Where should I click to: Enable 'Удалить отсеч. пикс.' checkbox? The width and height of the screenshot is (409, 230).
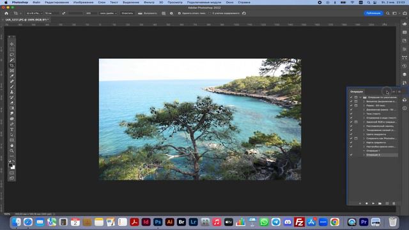pyautogui.click(x=179, y=13)
